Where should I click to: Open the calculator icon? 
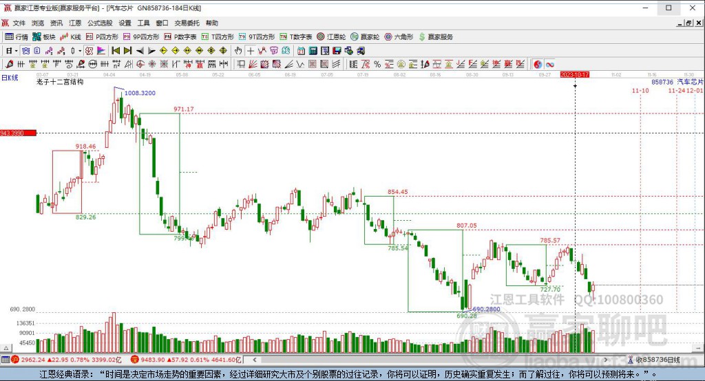313,51
